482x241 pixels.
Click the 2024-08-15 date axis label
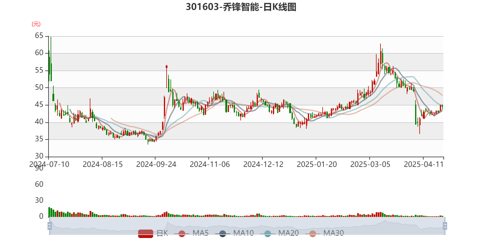pos(103,164)
